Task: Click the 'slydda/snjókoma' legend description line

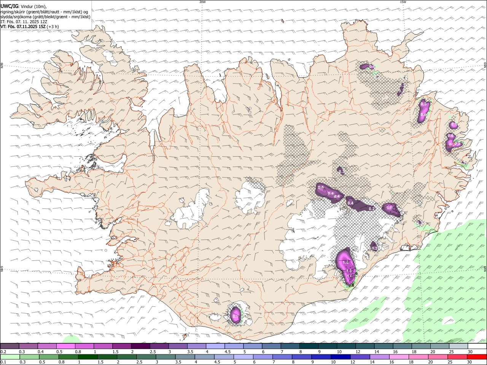Action: point(45,17)
